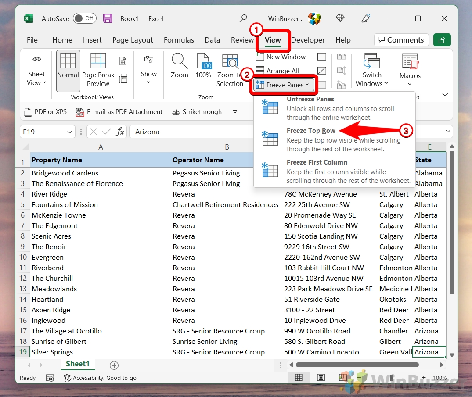Open the Comments pane
Image resolution: width=472 pixels, height=397 pixels.
click(401, 40)
